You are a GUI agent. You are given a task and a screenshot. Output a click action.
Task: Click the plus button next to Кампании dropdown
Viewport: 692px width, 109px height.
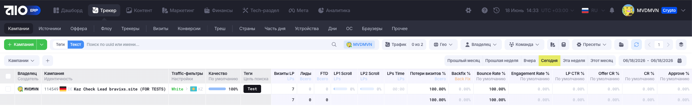[48, 61]
